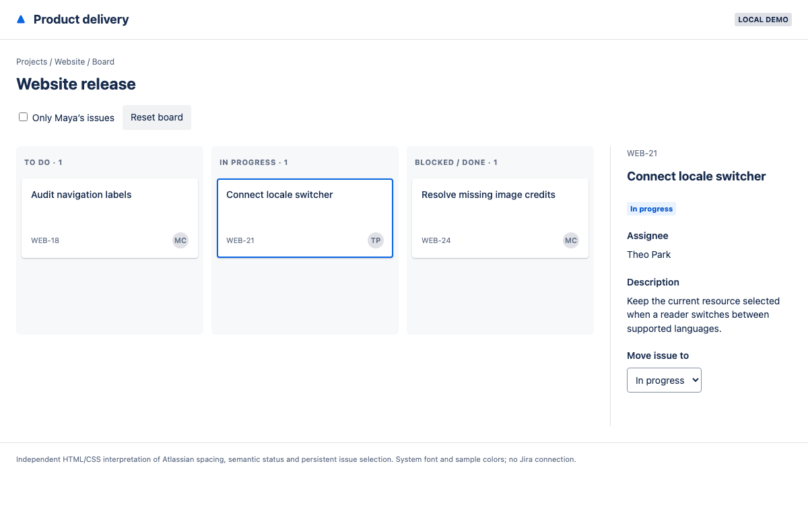Click the Product delivery header title
Viewport: 808px width, 505px height.
81,20
